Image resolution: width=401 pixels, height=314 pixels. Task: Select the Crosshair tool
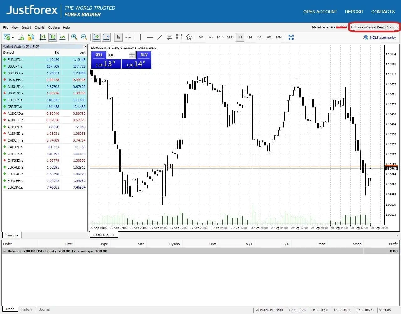pos(128,37)
